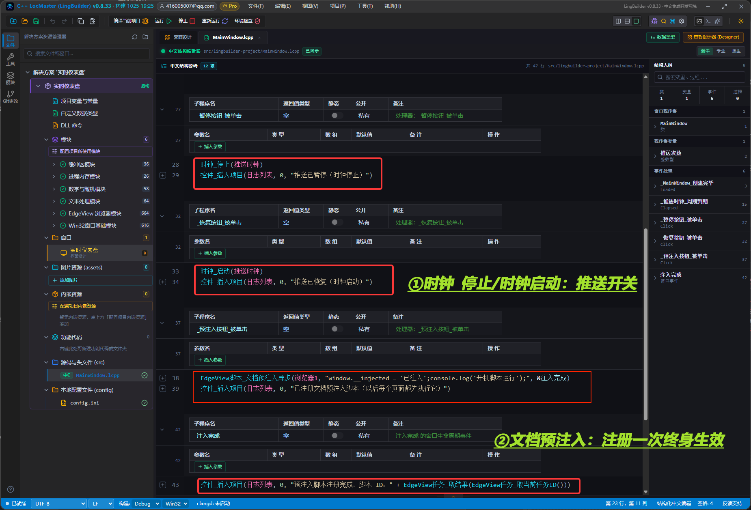The height and width of the screenshot is (510, 751).
Task: Click the purple bug debug icon
Action: tap(654, 21)
